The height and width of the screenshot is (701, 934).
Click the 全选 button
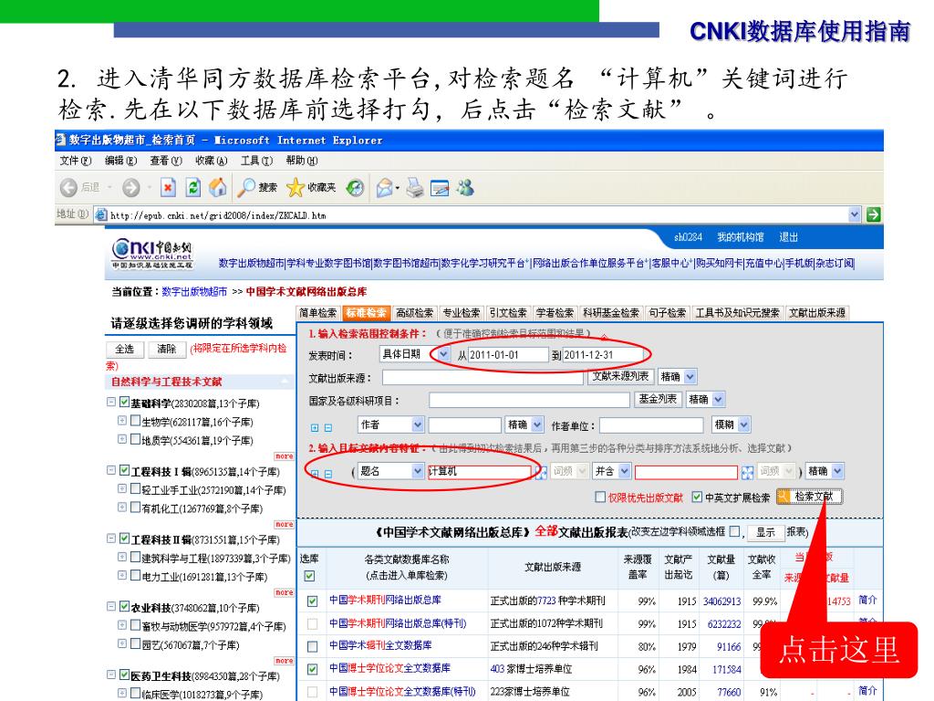click(x=124, y=350)
